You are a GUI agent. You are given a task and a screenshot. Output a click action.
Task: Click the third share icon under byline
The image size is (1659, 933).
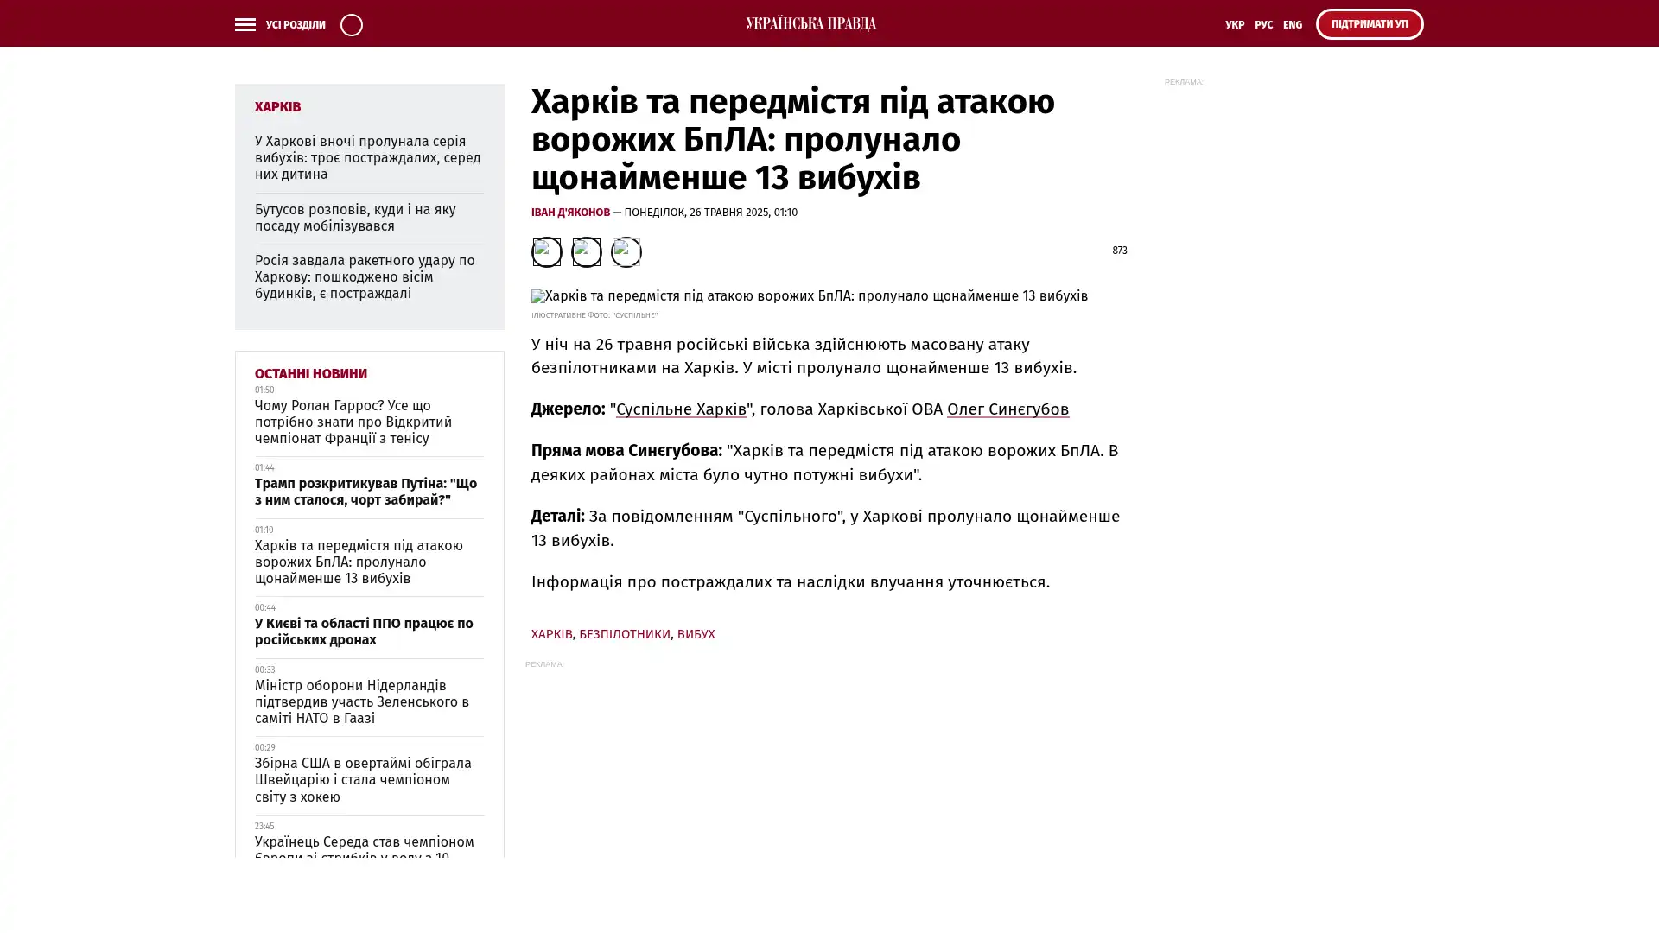coord(626,251)
